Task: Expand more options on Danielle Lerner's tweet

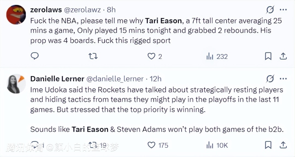Action: (x=283, y=79)
